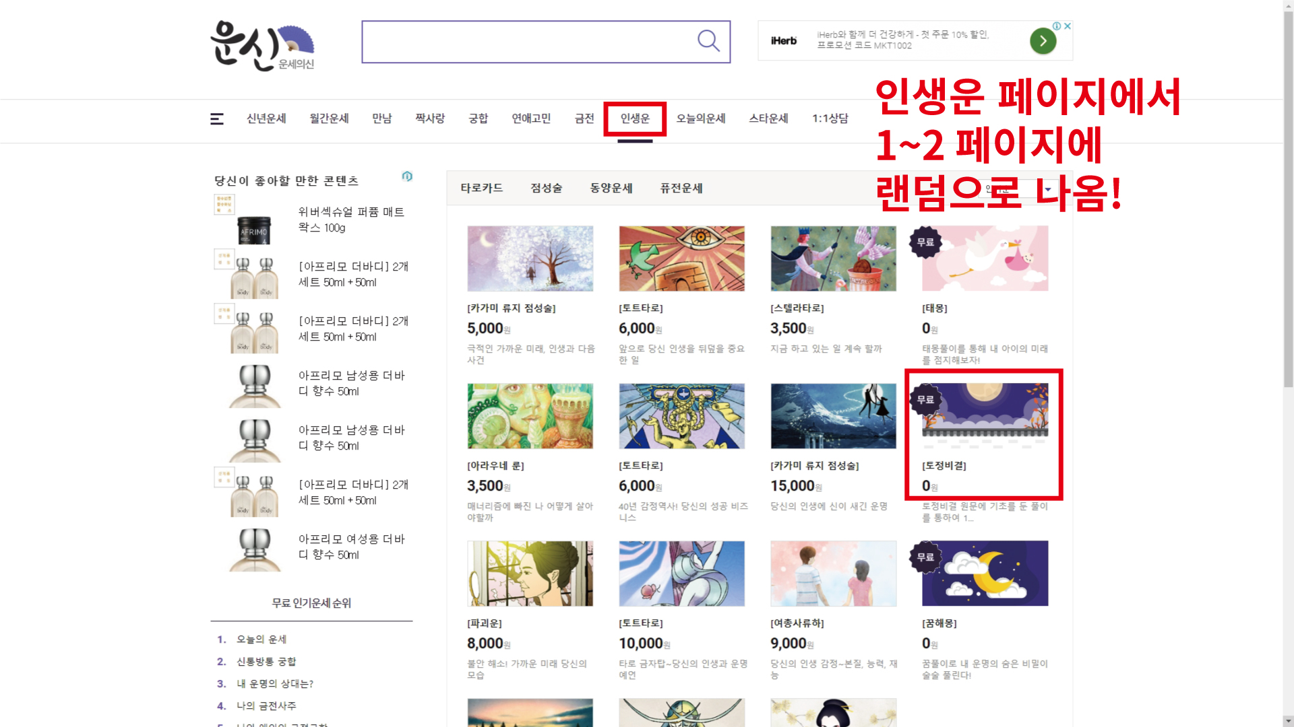Click the iHerb ad green arrow
Image resolution: width=1294 pixels, height=727 pixels.
[1042, 41]
